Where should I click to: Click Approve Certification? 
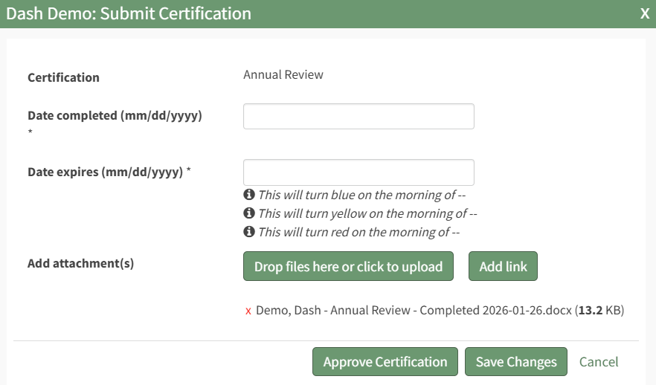click(x=385, y=362)
